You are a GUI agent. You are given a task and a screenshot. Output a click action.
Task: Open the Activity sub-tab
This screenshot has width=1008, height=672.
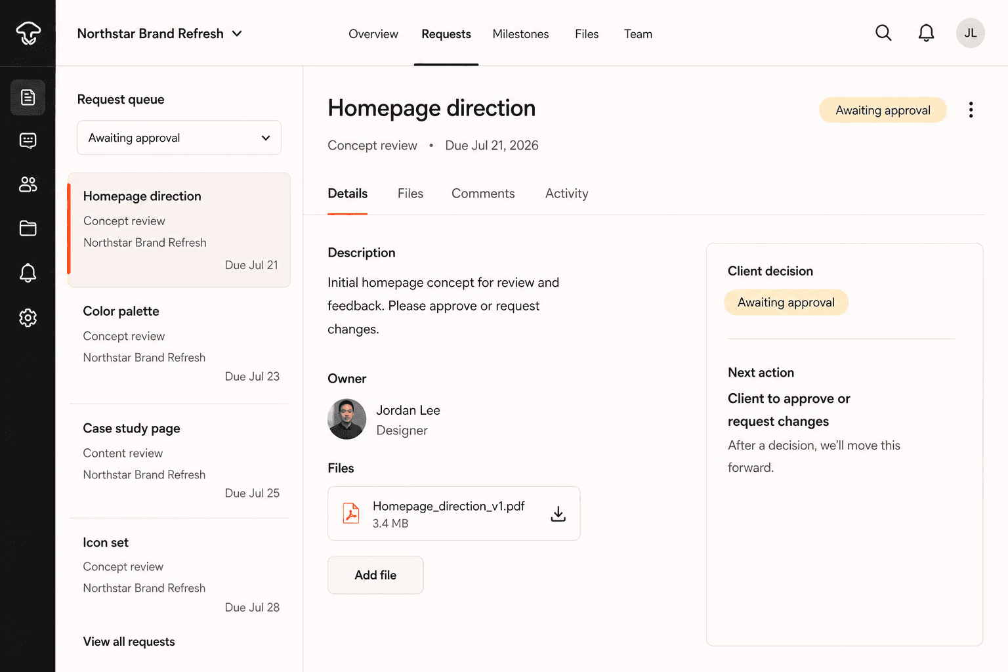pos(566,194)
